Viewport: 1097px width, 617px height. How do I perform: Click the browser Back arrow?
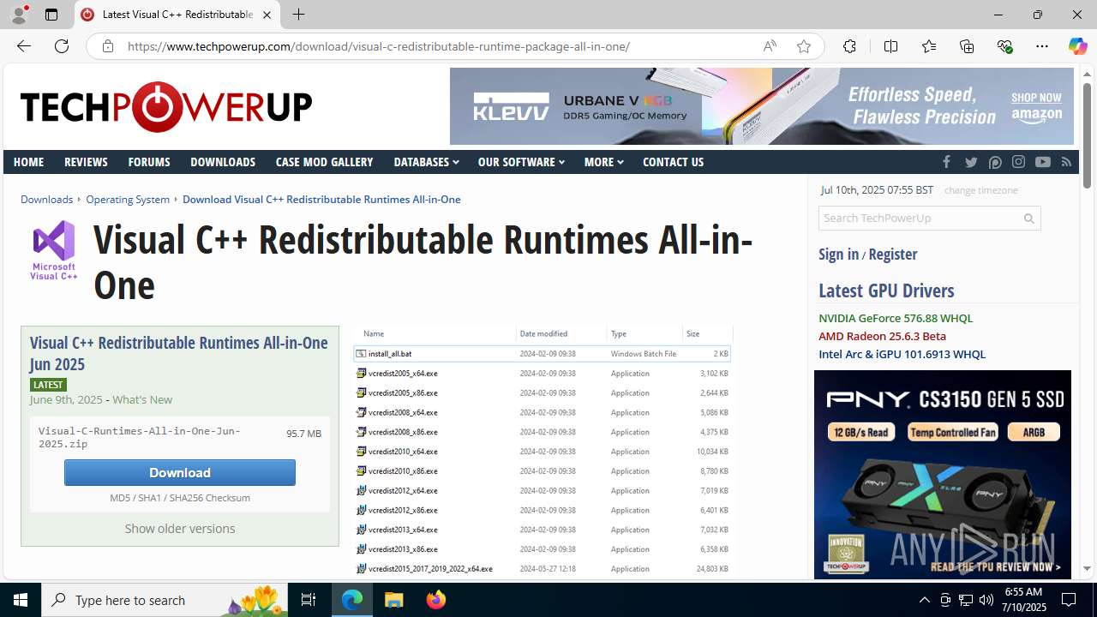pyautogui.click(x=23, y=46)
